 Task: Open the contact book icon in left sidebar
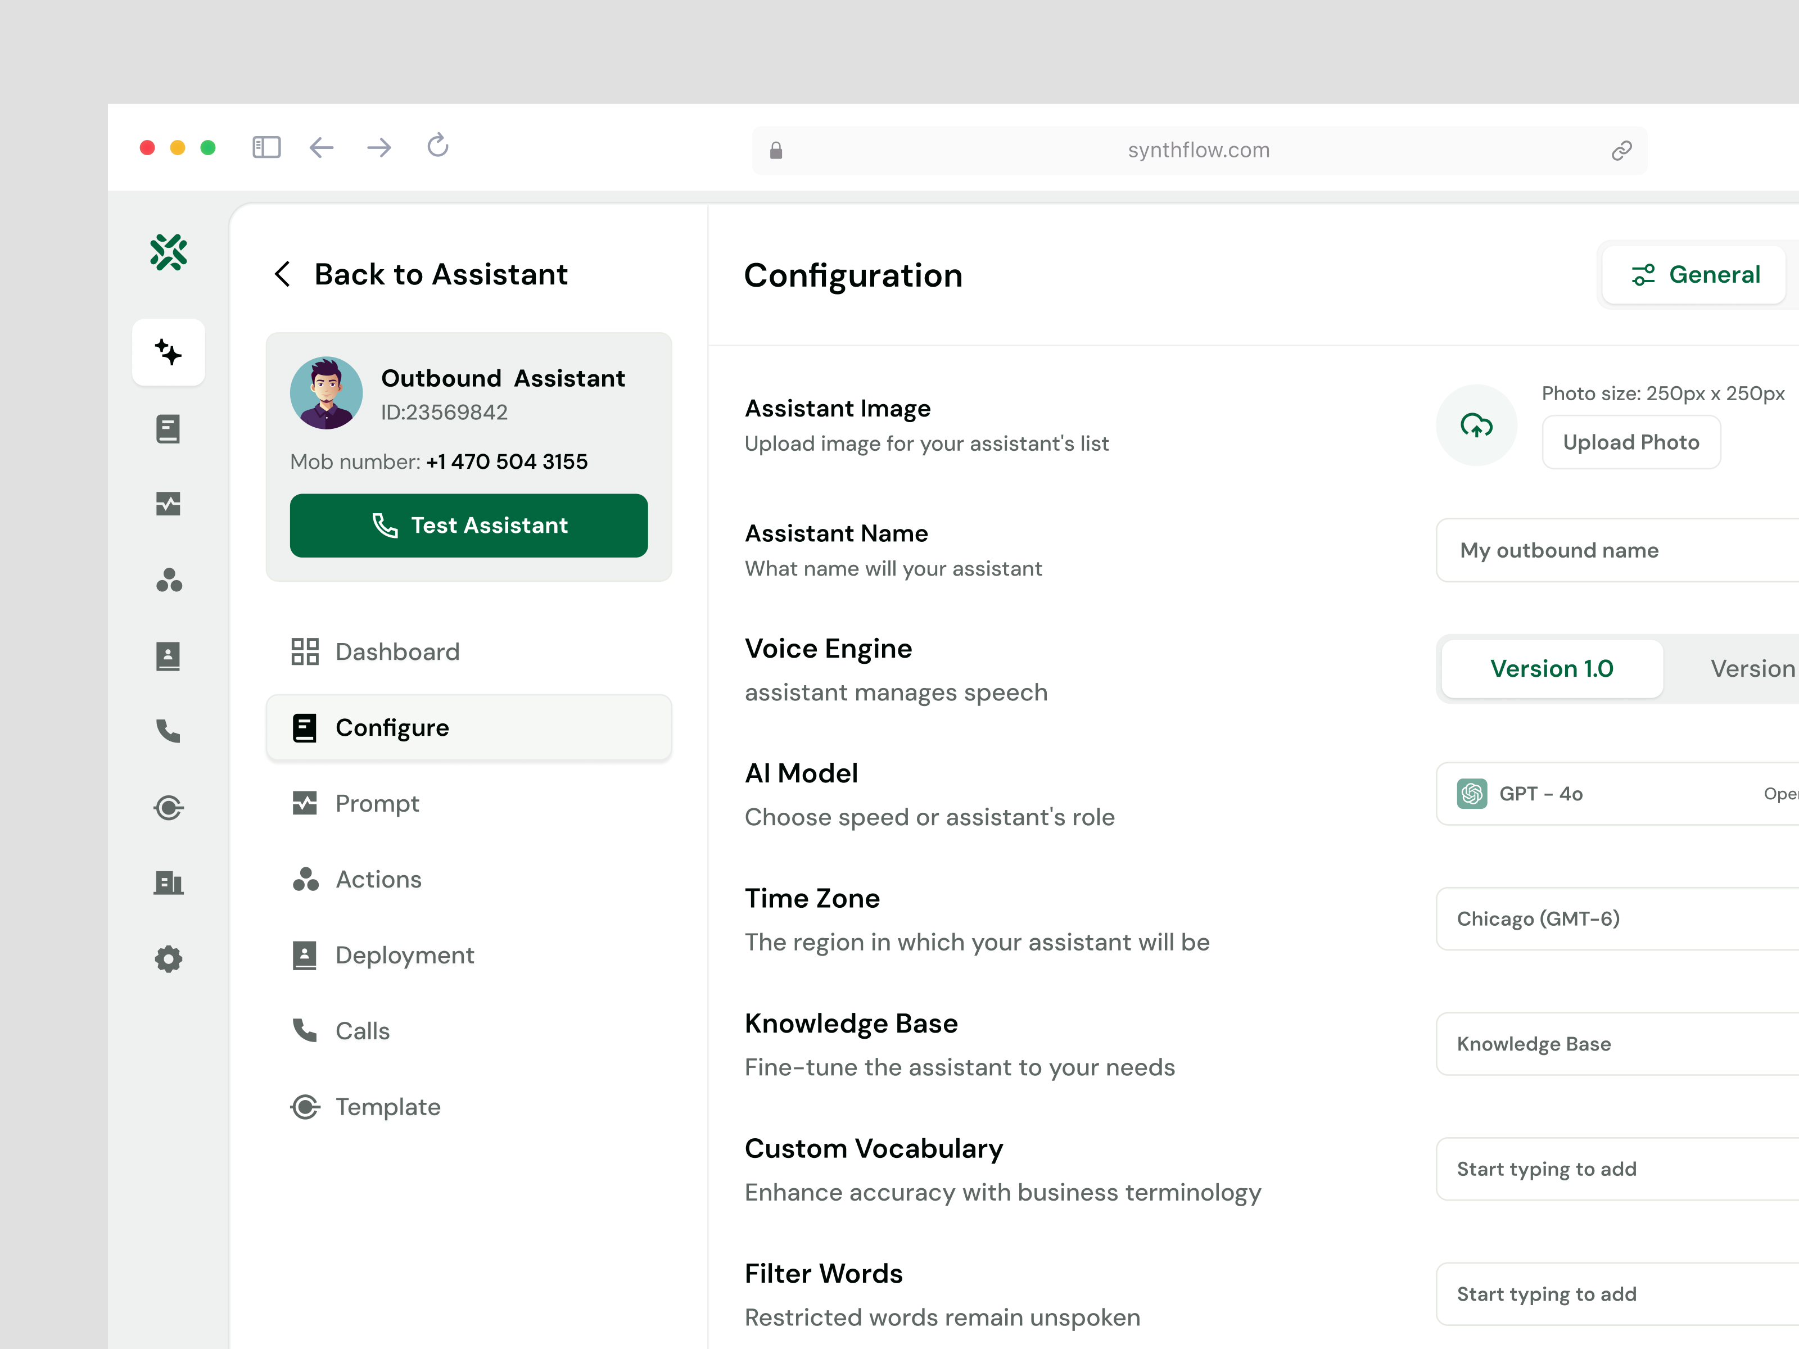click(x=168, y=655)
